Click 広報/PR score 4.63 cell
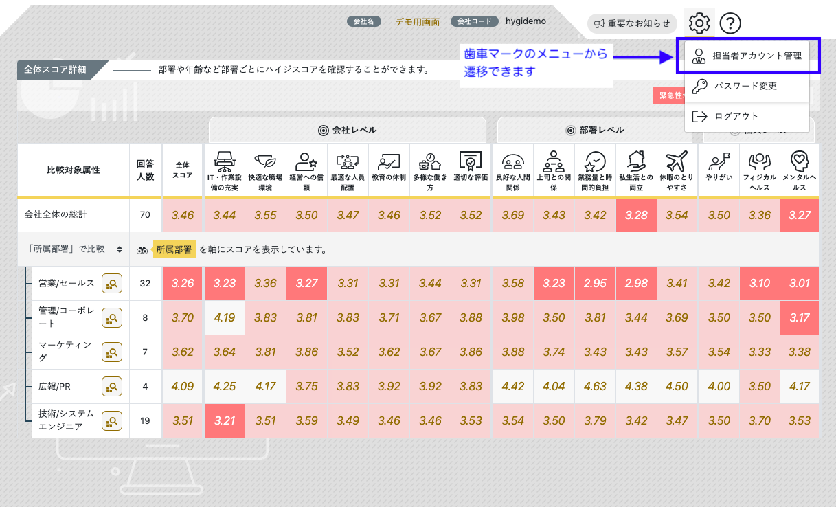The height and width of the screenshot is (507, 836). (595, 386)
